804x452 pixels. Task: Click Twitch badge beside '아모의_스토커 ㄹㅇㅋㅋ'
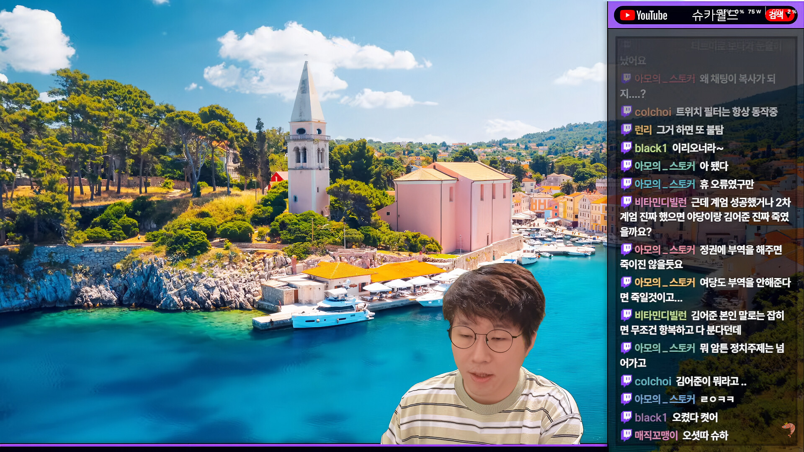coord(626,398)
